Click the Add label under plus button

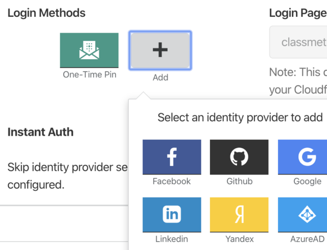coord(160,78)
